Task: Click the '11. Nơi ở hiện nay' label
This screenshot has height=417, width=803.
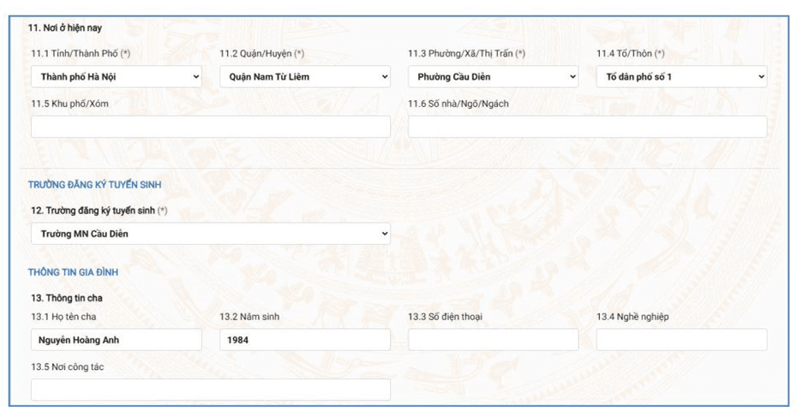Action: click(x=65, y=28)
